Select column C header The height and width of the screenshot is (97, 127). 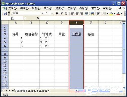pos(47,23)
